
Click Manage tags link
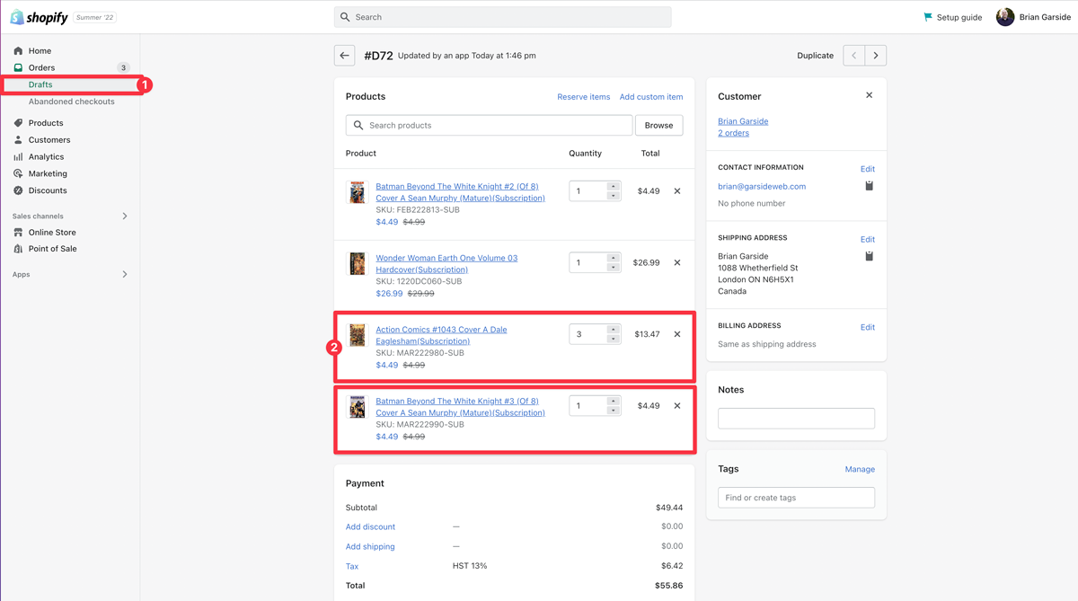point(860,470)
